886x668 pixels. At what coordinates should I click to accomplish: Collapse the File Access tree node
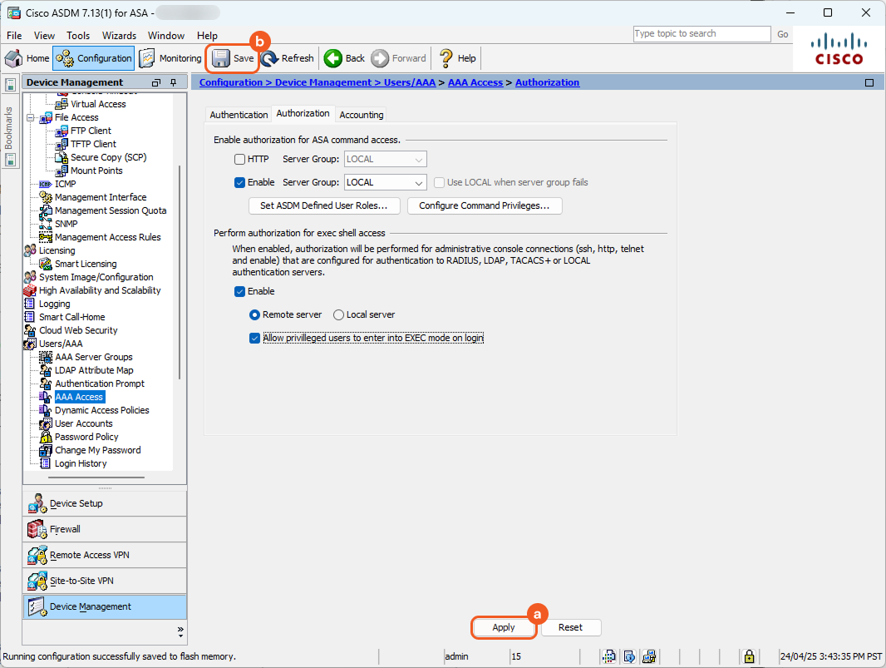(30, 117)
